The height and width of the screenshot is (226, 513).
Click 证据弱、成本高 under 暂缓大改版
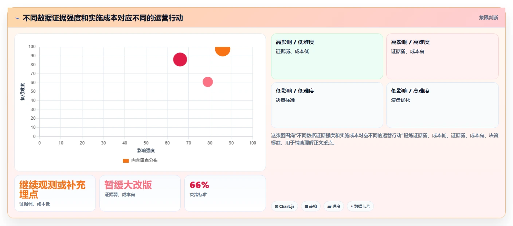click(120, 195)
